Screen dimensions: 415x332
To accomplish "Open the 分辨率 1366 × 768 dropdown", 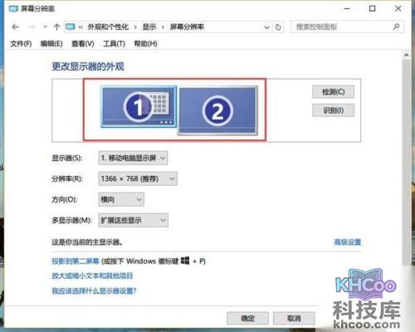I will click(138, 178).
